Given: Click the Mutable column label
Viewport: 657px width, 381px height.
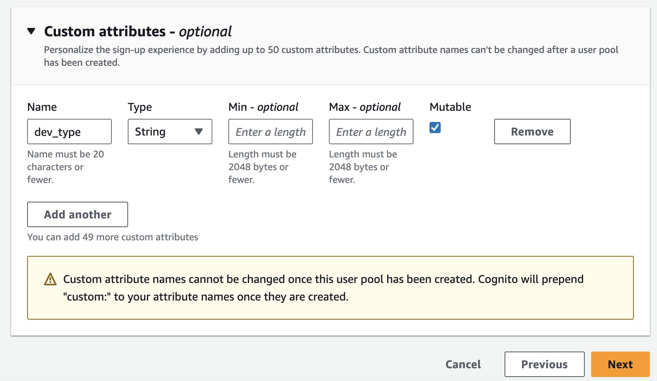Looking at the screenshot, I should (450, 107).
